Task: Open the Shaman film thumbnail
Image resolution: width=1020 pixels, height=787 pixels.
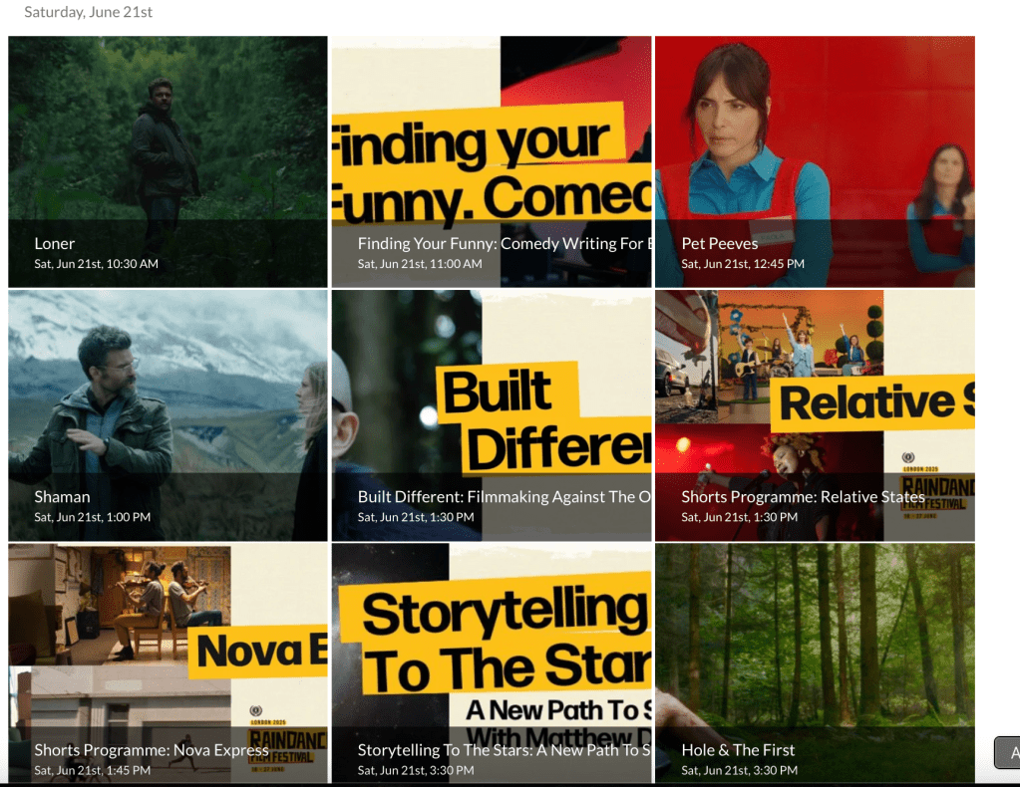Action: click(168, 415)
